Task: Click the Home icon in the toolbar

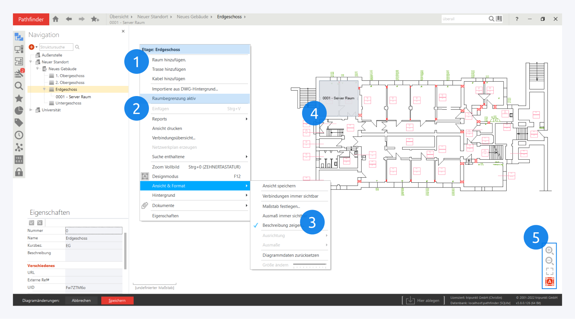Action: click(x=56, y=19)
